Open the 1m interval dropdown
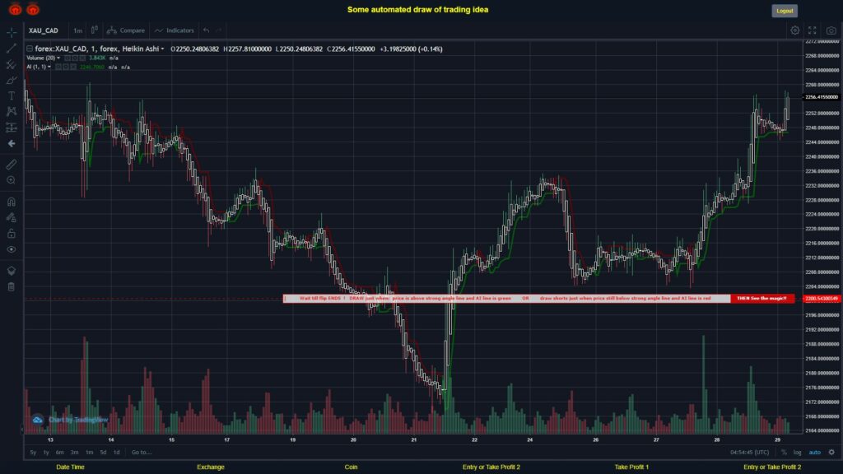Screen dimensions: 843x474 [78, 30]
